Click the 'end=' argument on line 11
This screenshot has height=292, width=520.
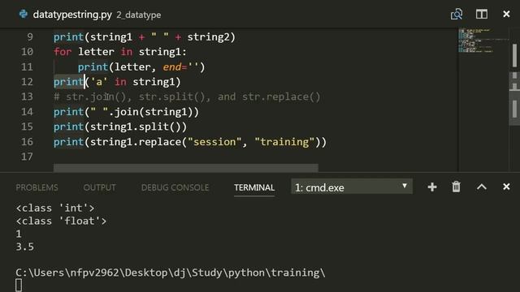(x=175, y=67)
